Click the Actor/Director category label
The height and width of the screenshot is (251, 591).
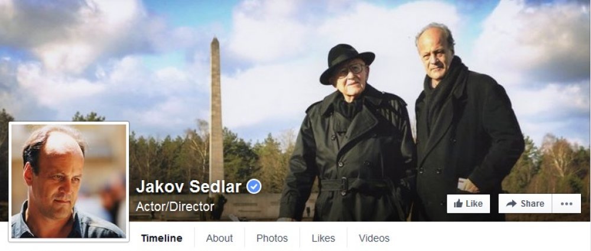tap(175, 206)
